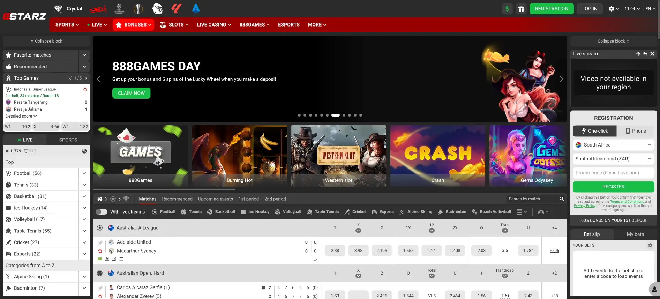Switch to the SPORTS events tab

68,140
